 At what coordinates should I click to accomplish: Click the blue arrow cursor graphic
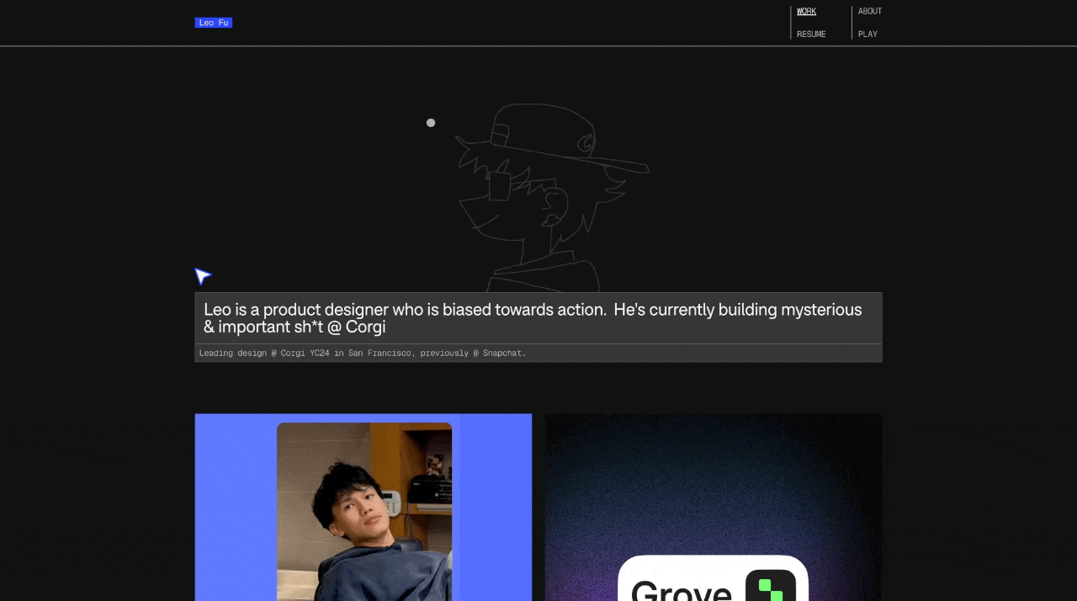point(202,276)
